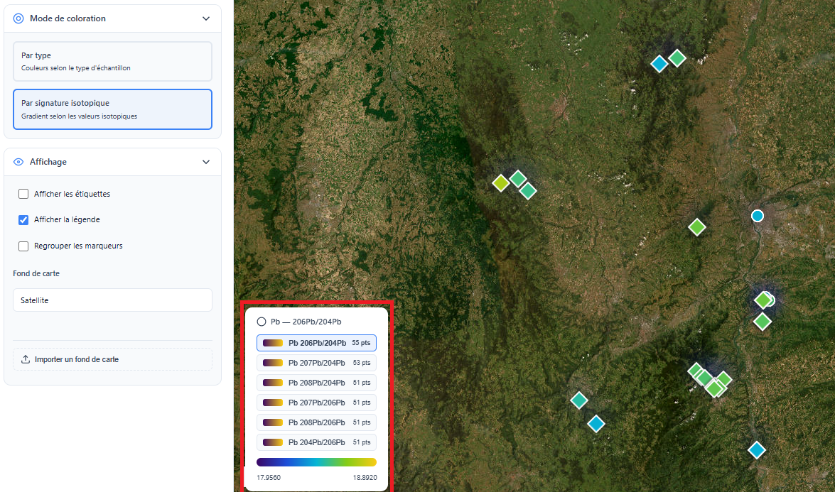Click the circle icon beside the Pb — 206Pb/204Pb legend title
This screenshot has height=492, width=835.
(x=262, y=322)
